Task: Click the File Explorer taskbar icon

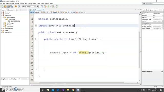Action: click(x=68, y=90)
